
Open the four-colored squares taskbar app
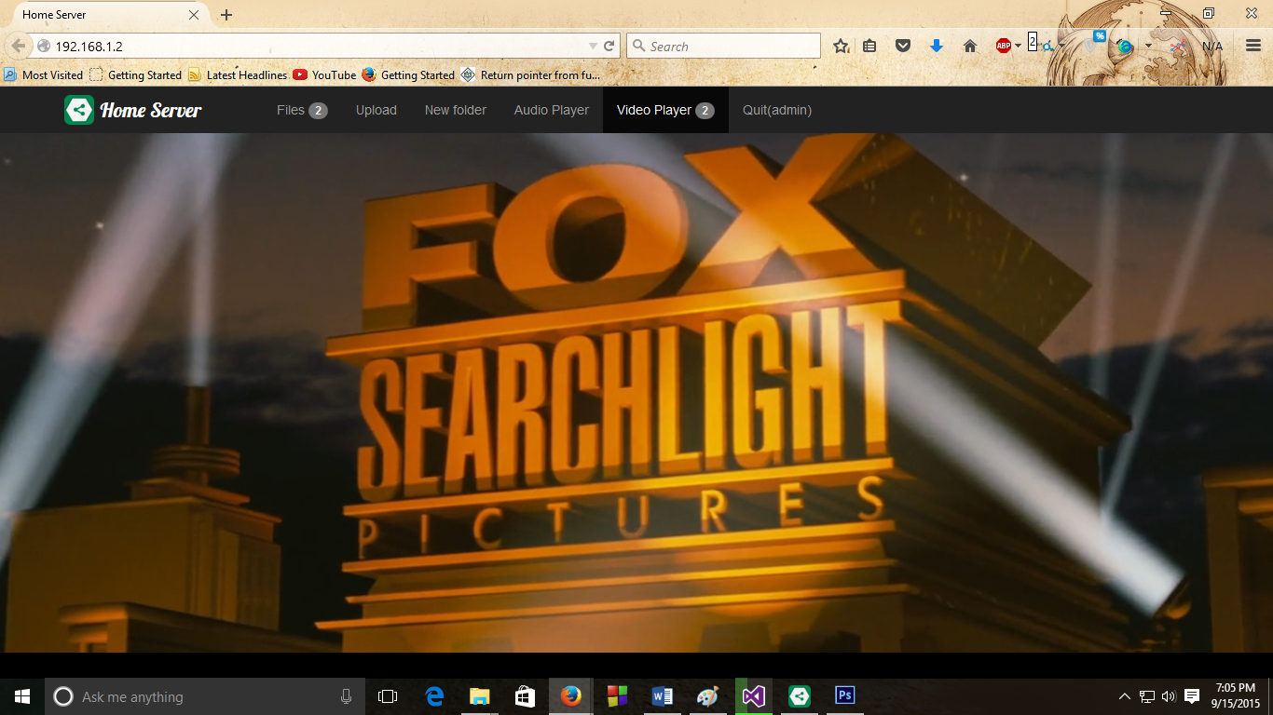coord(616,696)
